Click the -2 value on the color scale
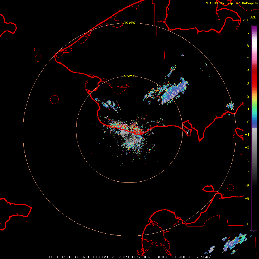 click(247, 148)
